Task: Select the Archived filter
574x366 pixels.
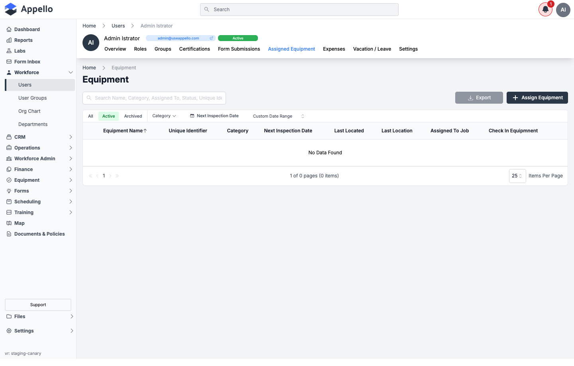Action: tap(133, 116)
